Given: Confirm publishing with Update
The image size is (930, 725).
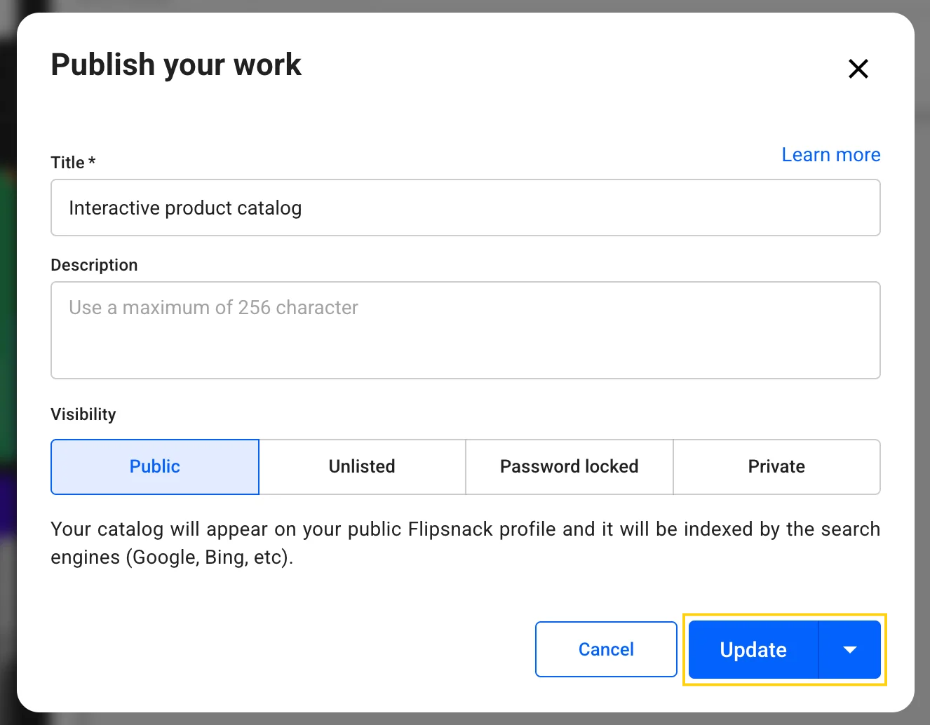Looking at the screenshot, I should point(753,649).
